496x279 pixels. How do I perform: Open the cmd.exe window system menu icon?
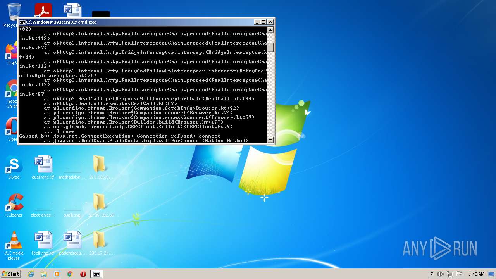(22, 22)
